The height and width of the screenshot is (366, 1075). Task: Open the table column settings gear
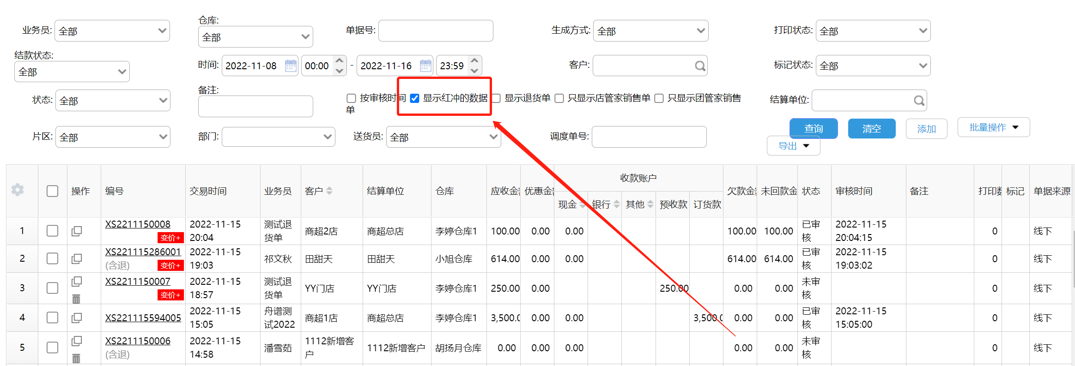18,190
